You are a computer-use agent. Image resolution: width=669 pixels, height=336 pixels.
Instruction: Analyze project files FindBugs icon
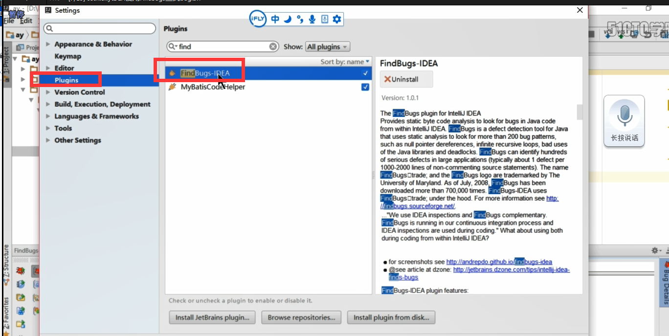(x=21, y=324)
